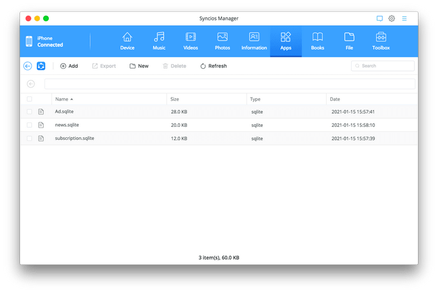Screen dimensions: 438x293
Task: Click the subscription.sqlite file icon
Action: 41,138
